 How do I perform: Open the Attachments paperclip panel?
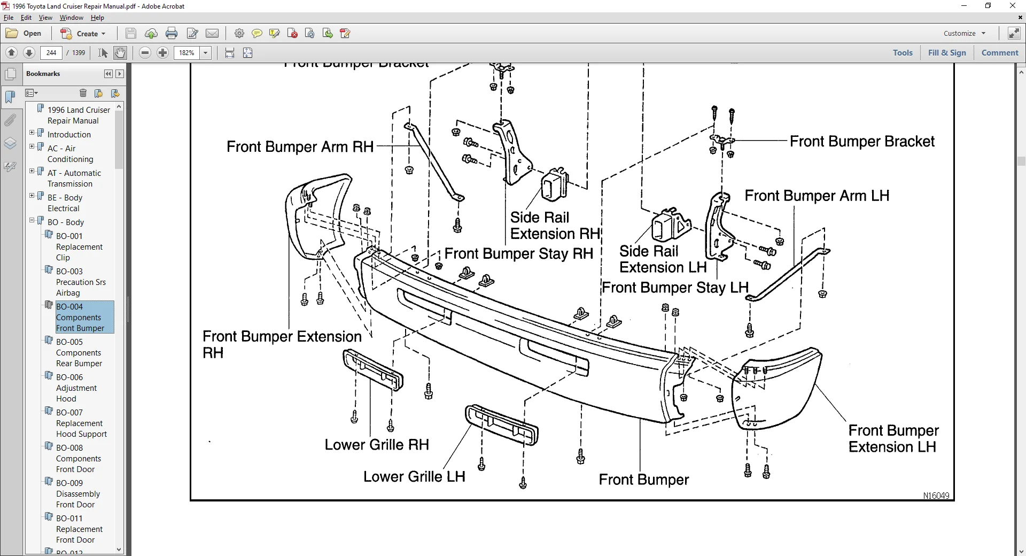(10, 120)
